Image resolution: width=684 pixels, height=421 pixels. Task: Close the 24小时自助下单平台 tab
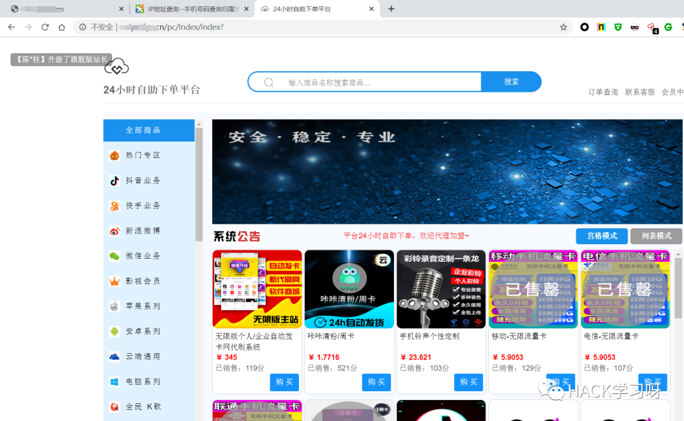371,9
